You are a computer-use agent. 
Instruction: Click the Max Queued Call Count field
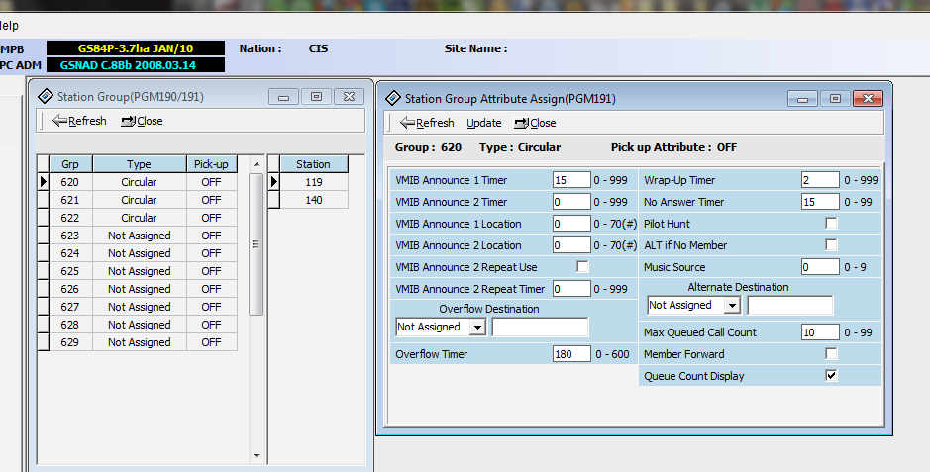tap(820, 332)
